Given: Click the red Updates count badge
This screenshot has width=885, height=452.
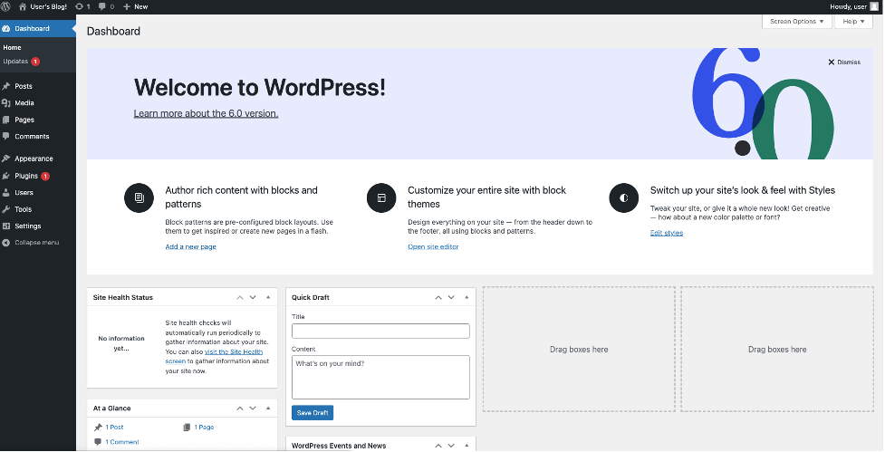Looking at the screenshot, I should (35, 62).
